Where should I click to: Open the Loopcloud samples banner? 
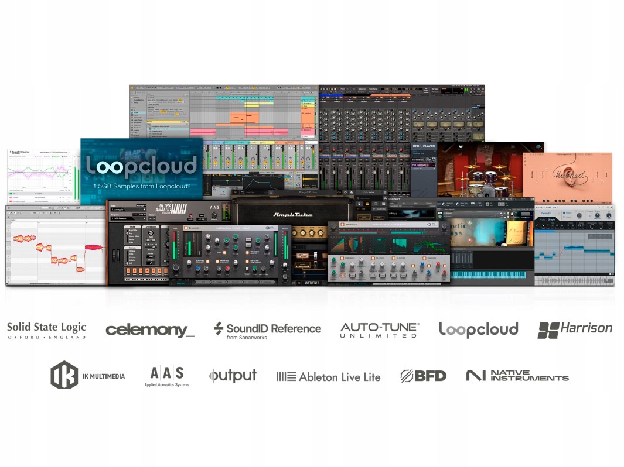(x=142, y=169)
